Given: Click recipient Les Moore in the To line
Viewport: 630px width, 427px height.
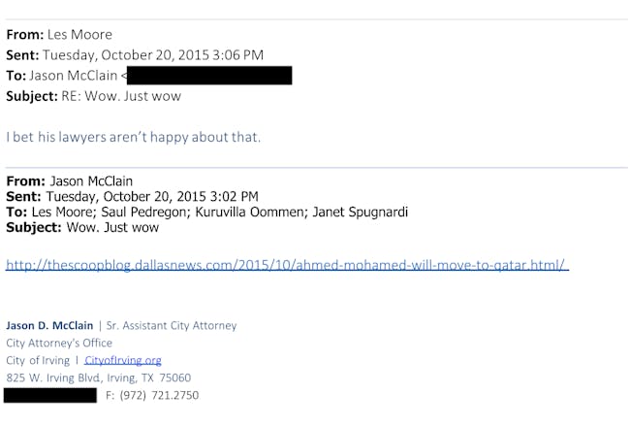Looking at the screenshot, I should (x=62, y=213).
